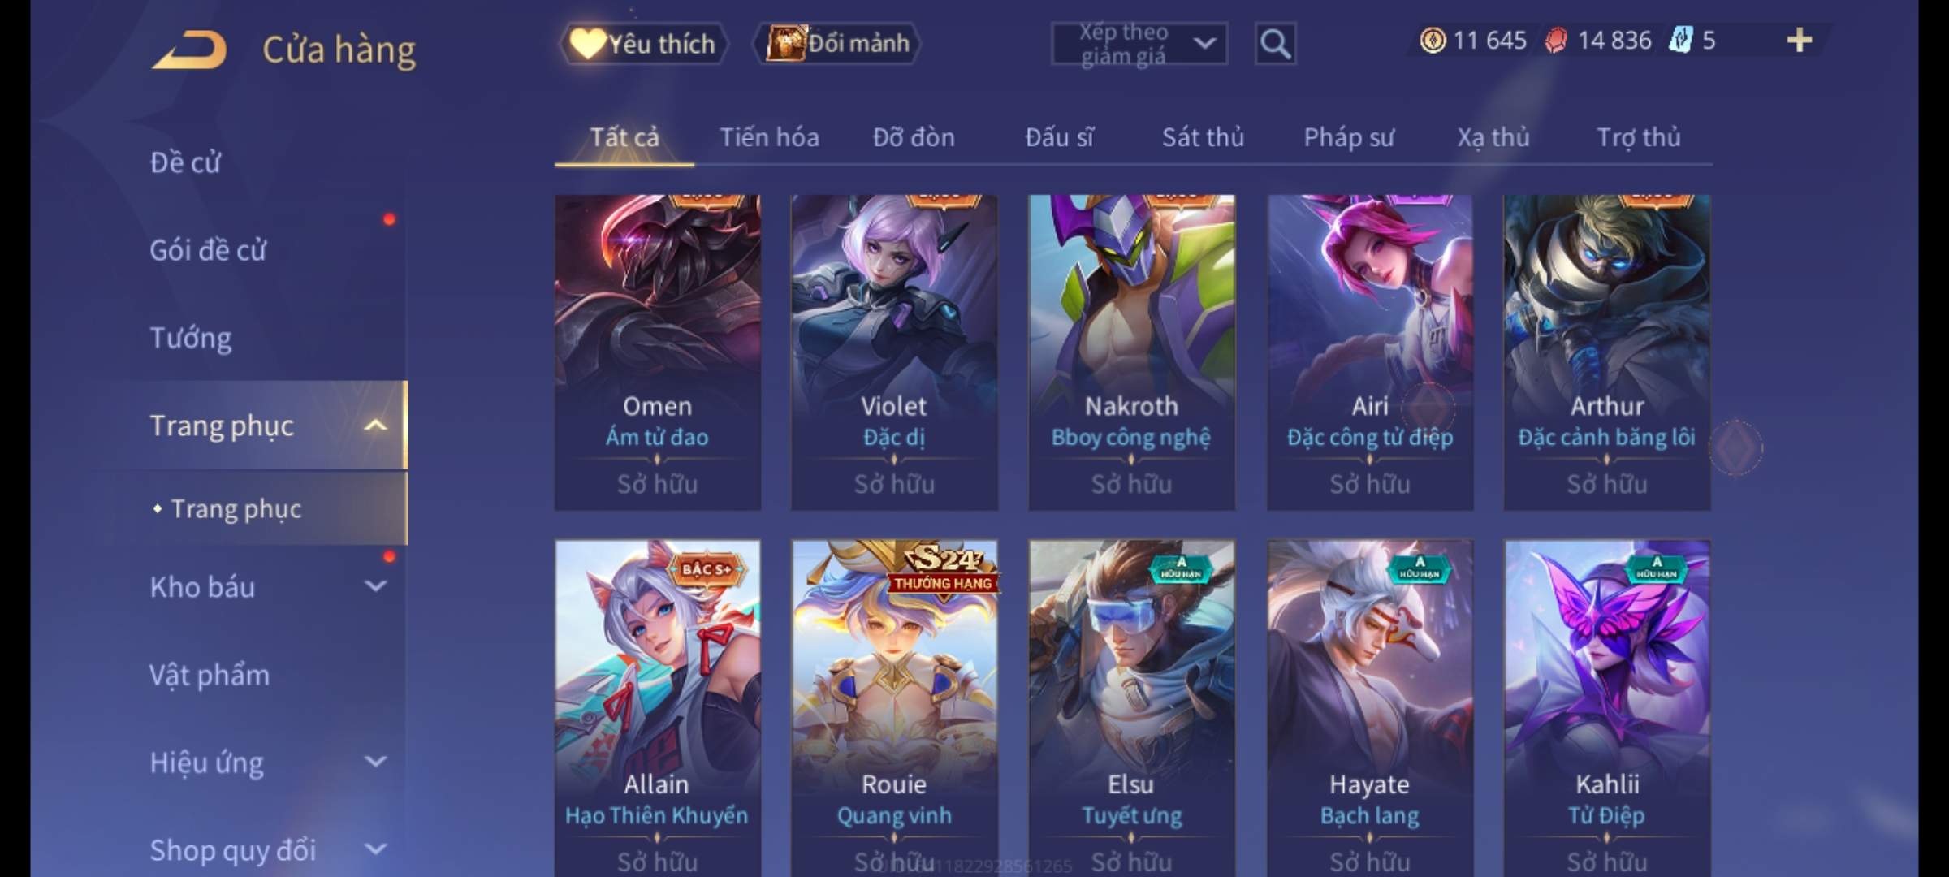1949x877 pixels.
Task: Switch to the Pháp sư tab
Action: pos(1349,138)
